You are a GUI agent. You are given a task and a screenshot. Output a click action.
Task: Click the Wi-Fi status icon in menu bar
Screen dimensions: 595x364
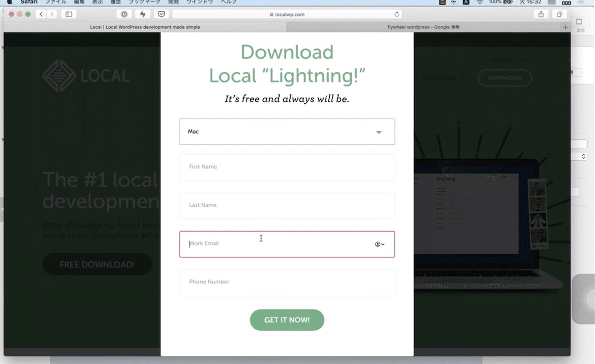tap(479, 2)
